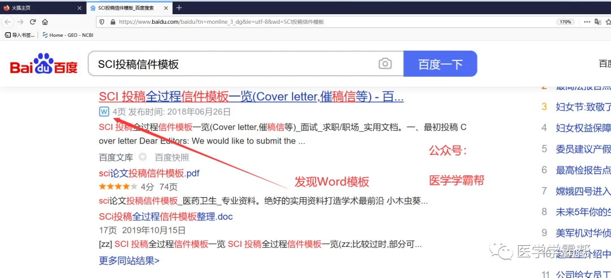Click the text 17页 2019年10月15日
Screen dimensions: 611x278
point(142,230)
